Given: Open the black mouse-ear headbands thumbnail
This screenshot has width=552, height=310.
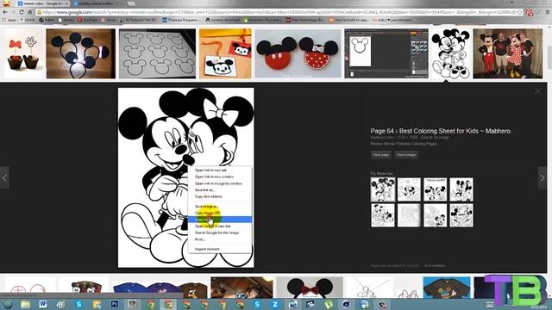Looking at the screenshot, I should pos(80,53).
